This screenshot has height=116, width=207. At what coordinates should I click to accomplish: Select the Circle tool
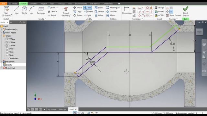coord(24,11)
